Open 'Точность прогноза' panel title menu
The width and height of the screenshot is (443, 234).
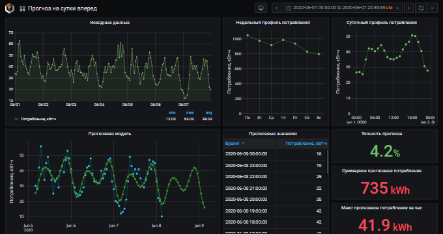point(382,134)
